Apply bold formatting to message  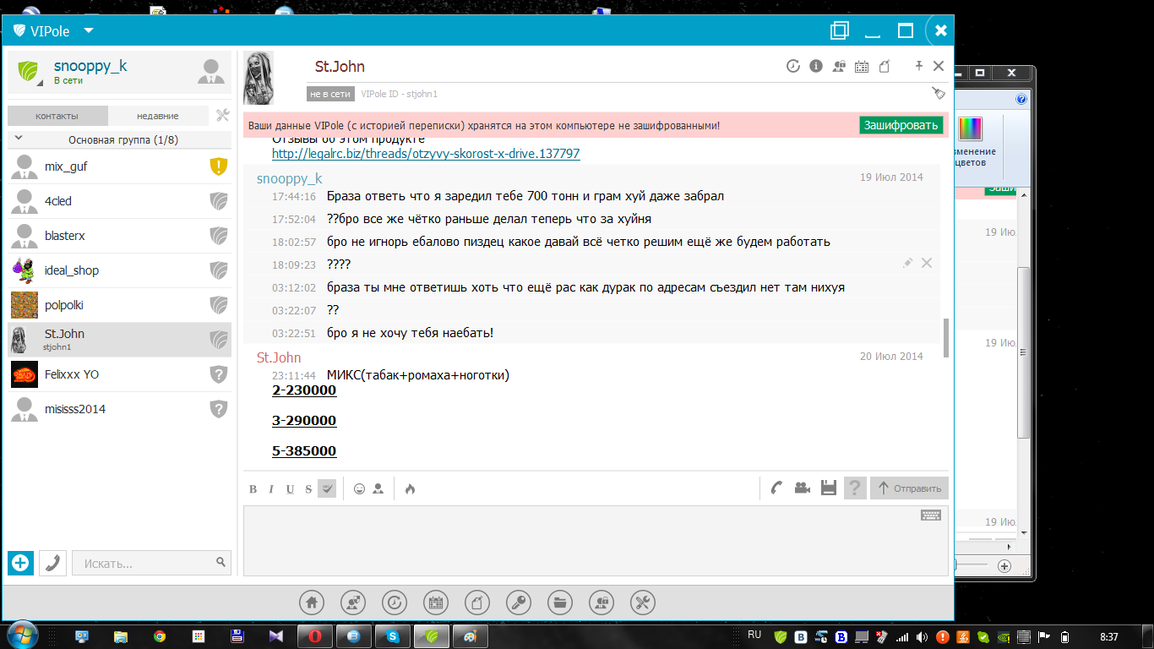point(253,488)
